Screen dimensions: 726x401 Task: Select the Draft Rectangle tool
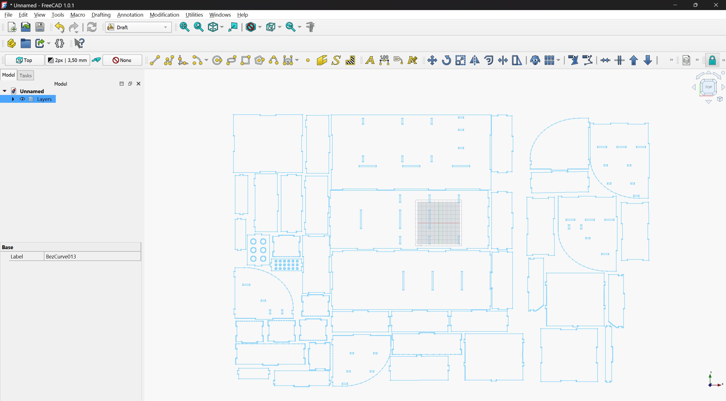tap(246, 60)
